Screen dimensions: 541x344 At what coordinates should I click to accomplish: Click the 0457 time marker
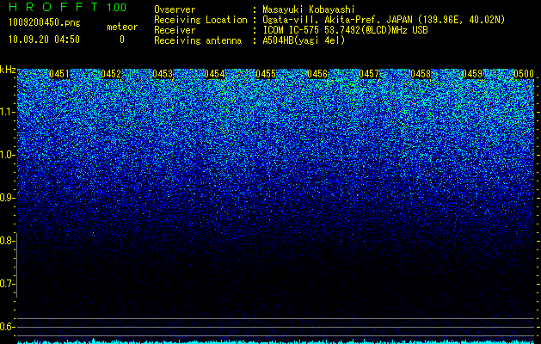pyautogui.click(x=369, y=74)
